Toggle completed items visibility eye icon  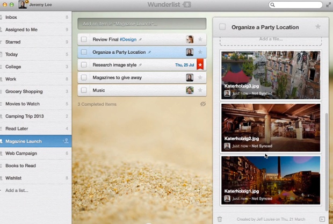pos(203,104)
